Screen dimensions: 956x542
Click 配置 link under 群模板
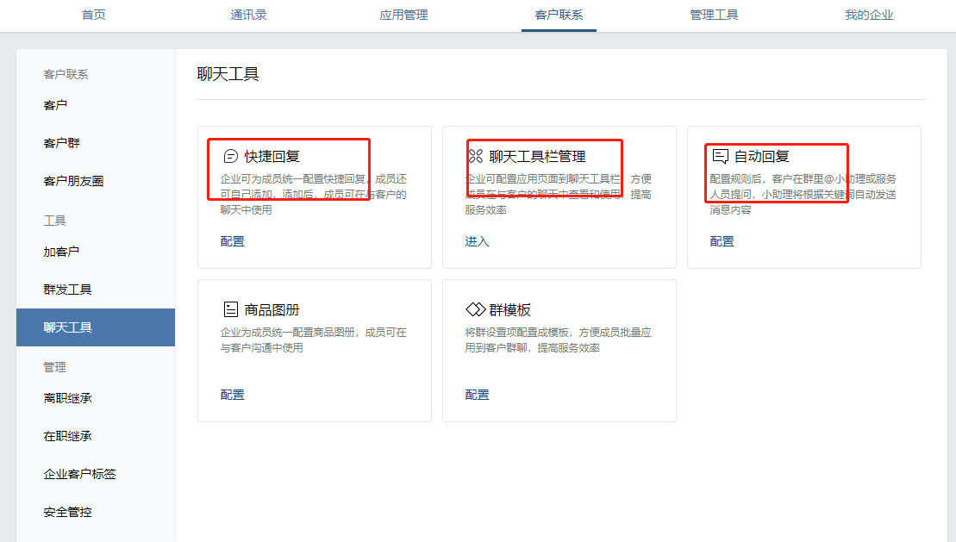(x=477, y=395)
